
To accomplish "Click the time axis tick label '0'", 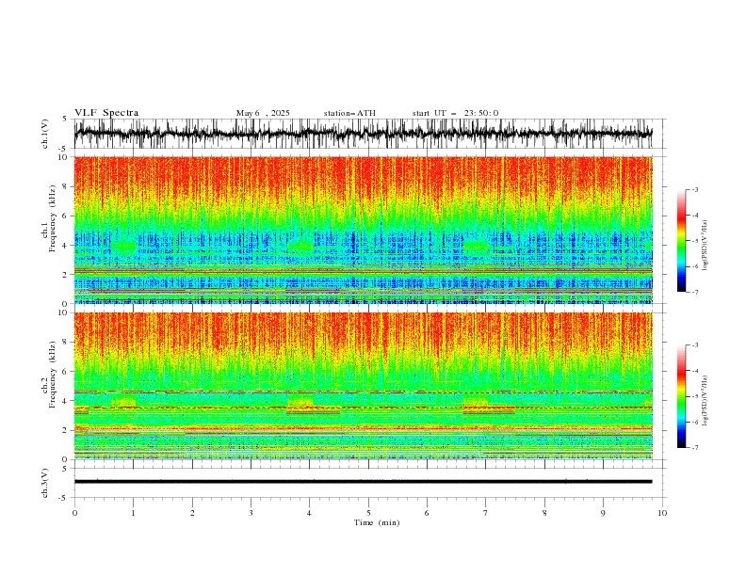I will (74, 513).
